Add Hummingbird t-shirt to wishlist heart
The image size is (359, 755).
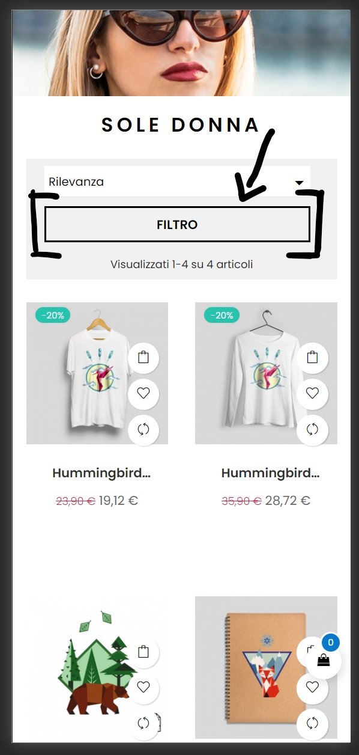pyautogui.click(x=143, y=394)
